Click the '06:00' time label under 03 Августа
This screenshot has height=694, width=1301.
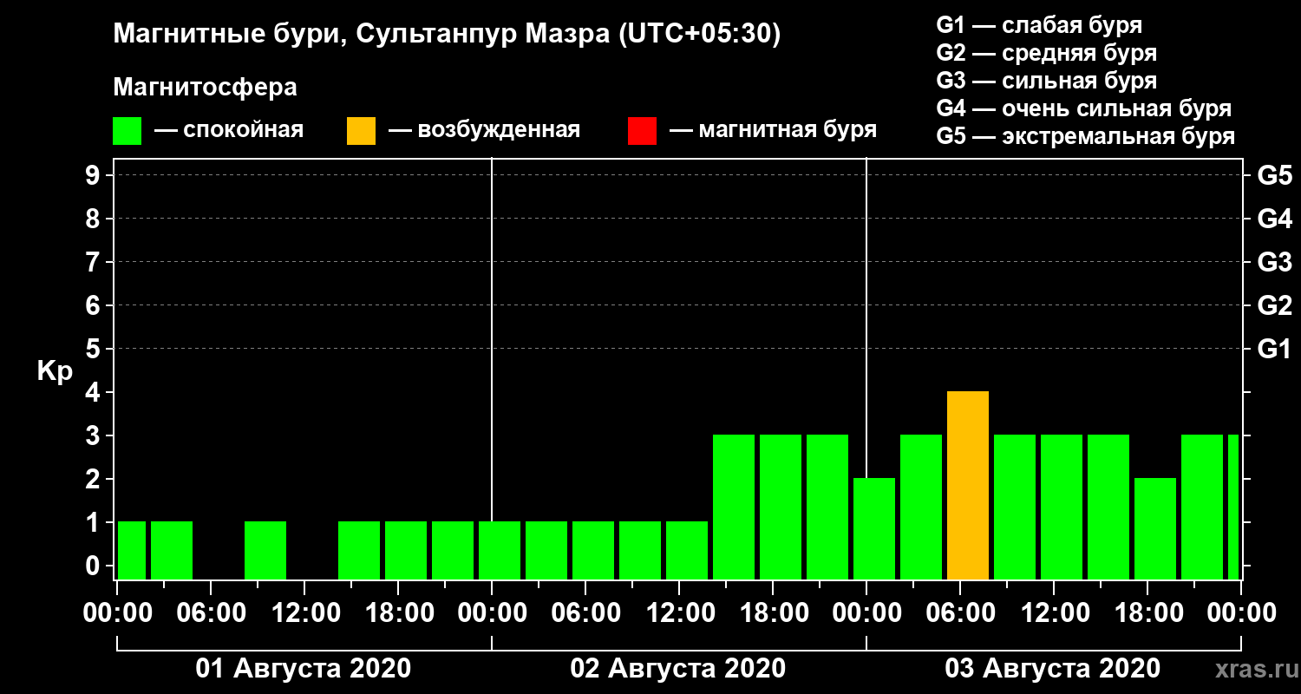[960, 613]
